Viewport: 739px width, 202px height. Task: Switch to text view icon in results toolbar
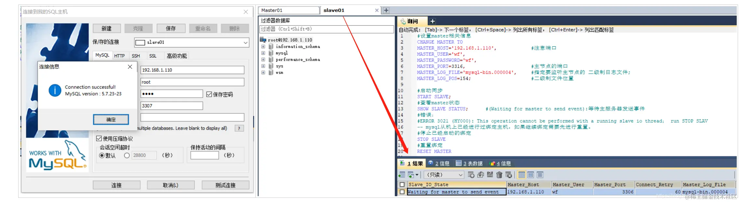coord(540,175)
